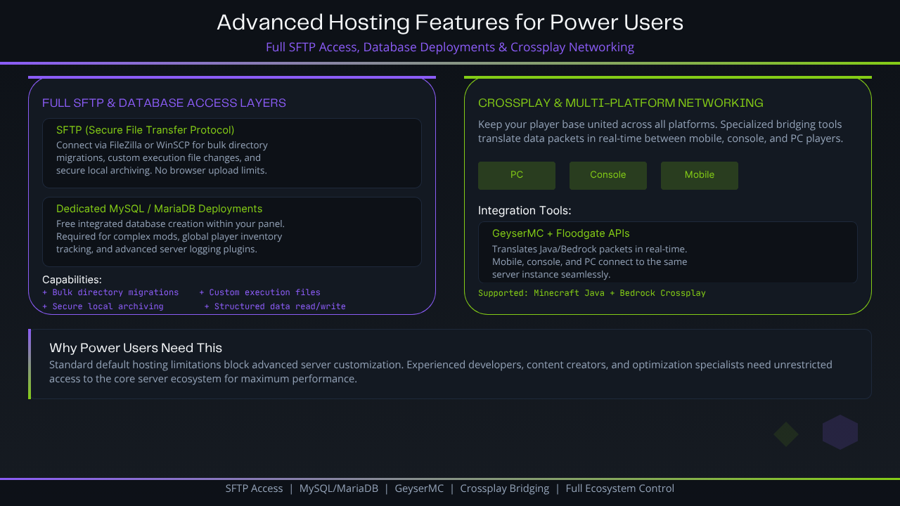Click the 'Capabilities:' label
Image resolution: width=900 pixels, height=506 pixels.
(72, 280)
